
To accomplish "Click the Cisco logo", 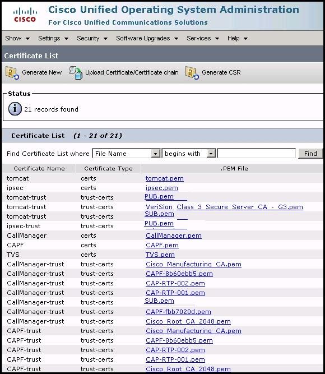I will 25,15.
